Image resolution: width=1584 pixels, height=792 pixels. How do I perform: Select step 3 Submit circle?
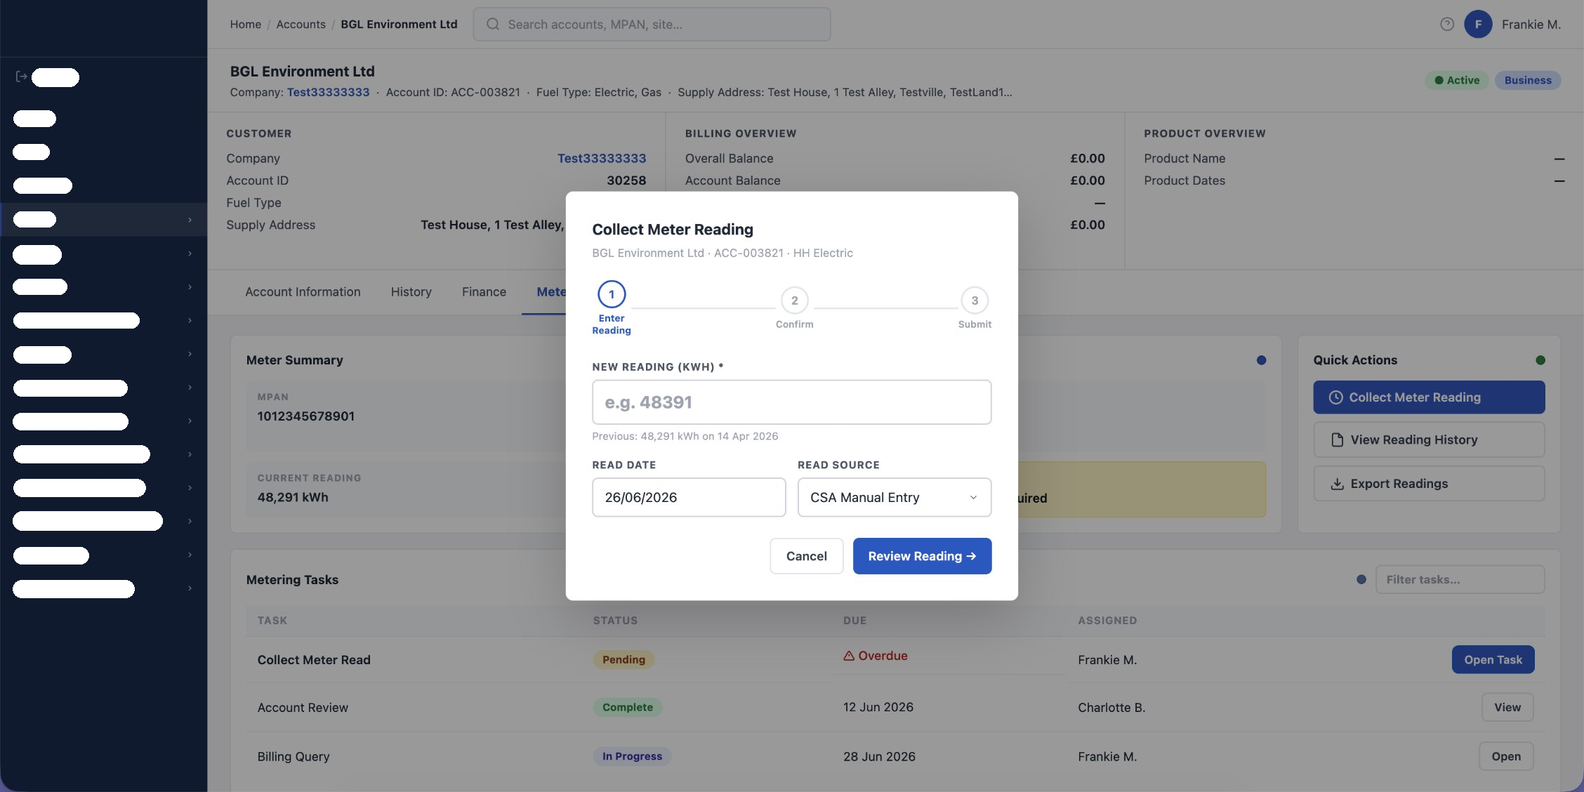pyautogui.click(x=974, y=301)
